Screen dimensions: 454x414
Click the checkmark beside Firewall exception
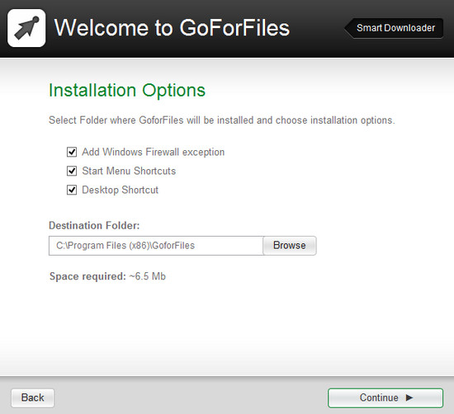pyautogui.click(x=72, y=152)
